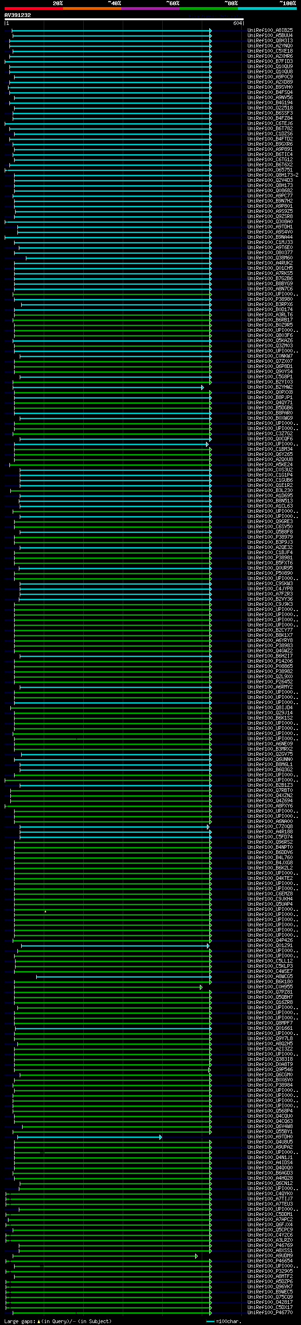Select hit label UniRef100_B4G194
This screenshot has height=1325, width=301.
click(x=270, y=102)
